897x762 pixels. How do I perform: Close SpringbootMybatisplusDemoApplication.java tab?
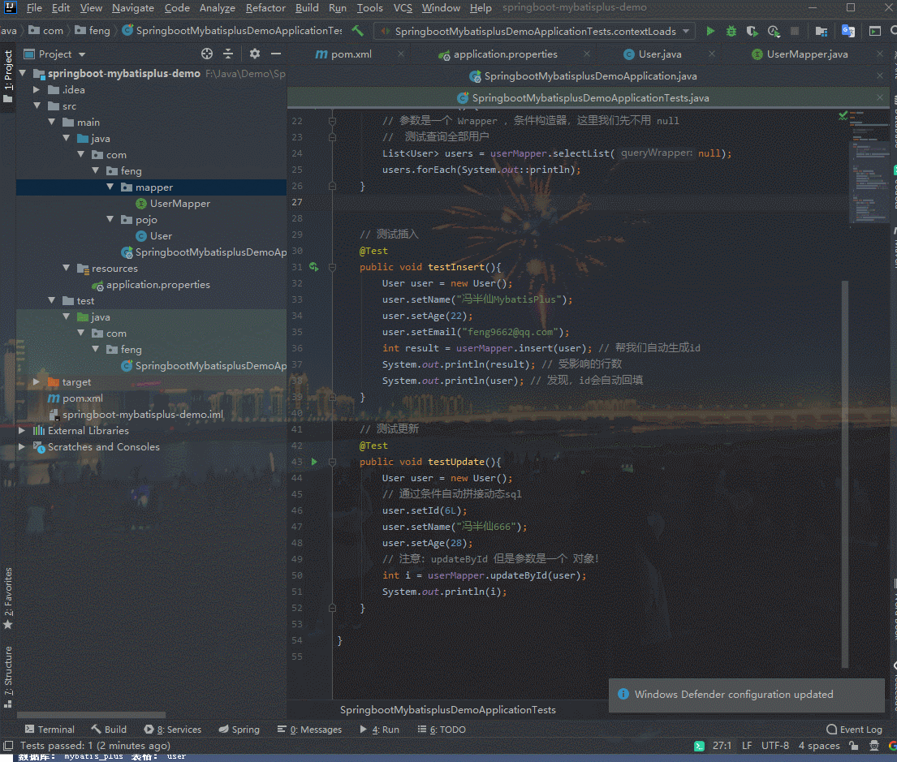point(880,75)
